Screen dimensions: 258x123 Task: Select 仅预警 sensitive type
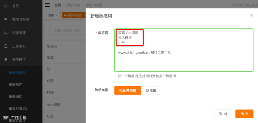coord(151,90)
